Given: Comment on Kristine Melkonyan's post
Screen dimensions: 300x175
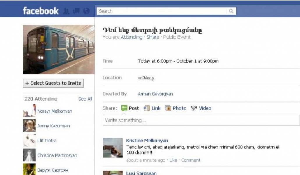Looking at the screenshot, I should click(191, 160).
